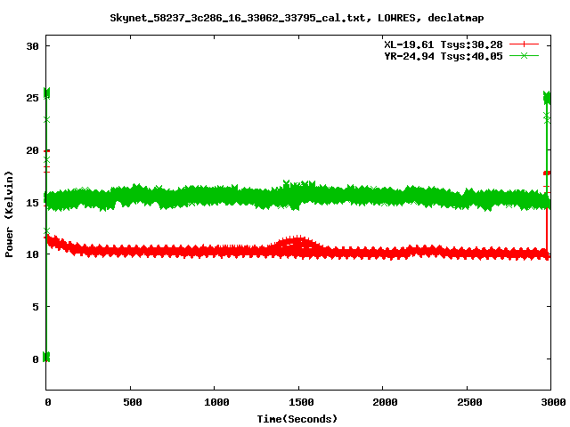Select legend entry YR-24.94 Tsys:40.05
The height and width of the screenshot is (427, 570).
[444, 56]
